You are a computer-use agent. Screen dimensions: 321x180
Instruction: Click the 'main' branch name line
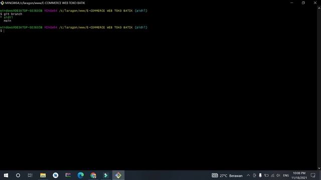coord(8,21)
